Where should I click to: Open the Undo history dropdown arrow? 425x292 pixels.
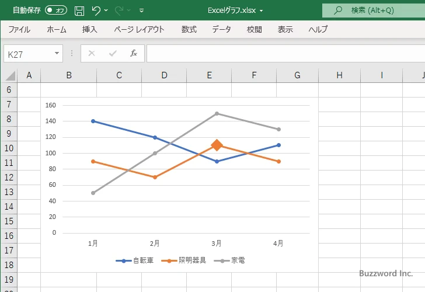(106, 11)
